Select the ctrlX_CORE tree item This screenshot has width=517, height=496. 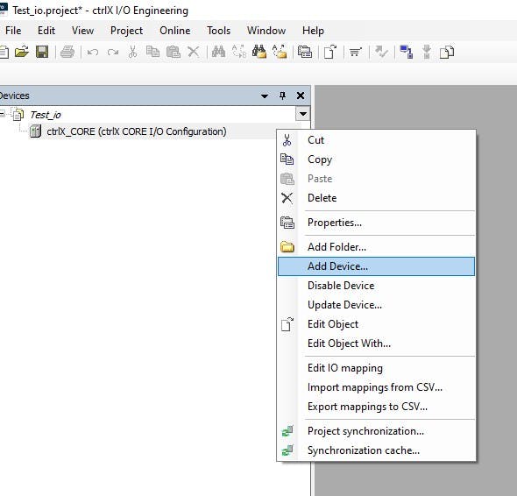coord(136,131)
